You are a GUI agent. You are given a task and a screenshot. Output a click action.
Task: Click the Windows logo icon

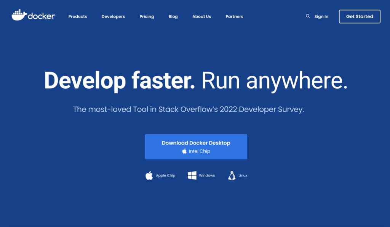[192, 175]
